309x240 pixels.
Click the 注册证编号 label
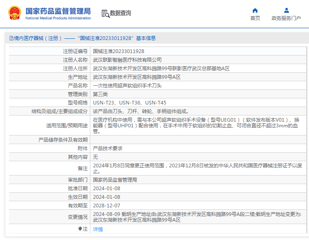coord(75,51)
